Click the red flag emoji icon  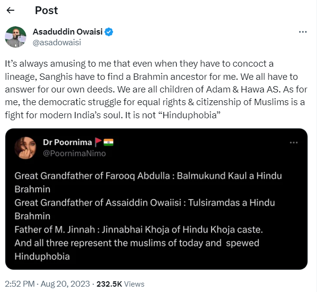(98, 143)
